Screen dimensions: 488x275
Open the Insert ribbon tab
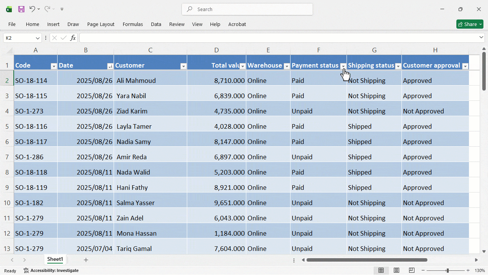coord(53,24)
